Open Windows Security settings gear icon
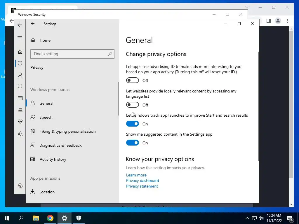 pyautogui.click(x=20, y=186)
